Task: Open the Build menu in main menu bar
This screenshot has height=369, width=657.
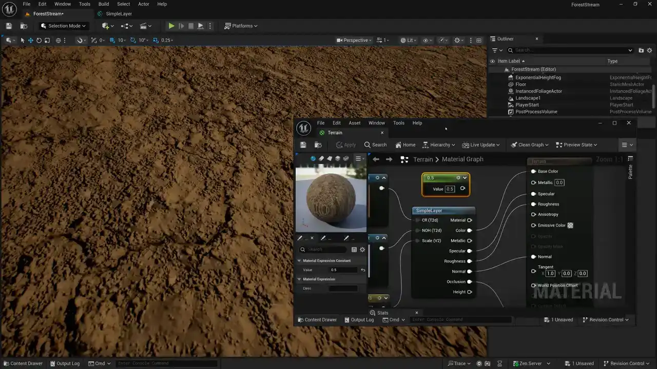Action: coord(104,4)
